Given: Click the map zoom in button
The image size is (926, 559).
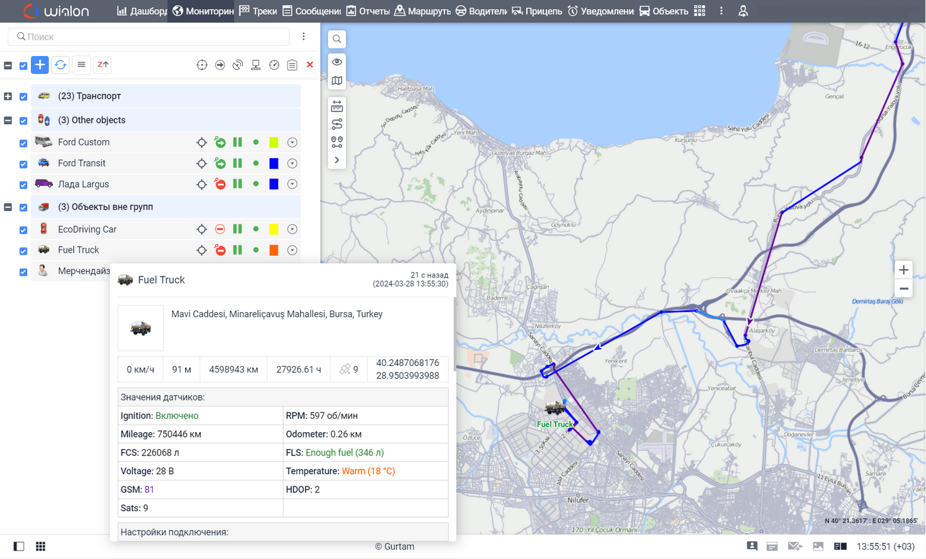Looking at the screenshot, I should (x=903, y=270).
